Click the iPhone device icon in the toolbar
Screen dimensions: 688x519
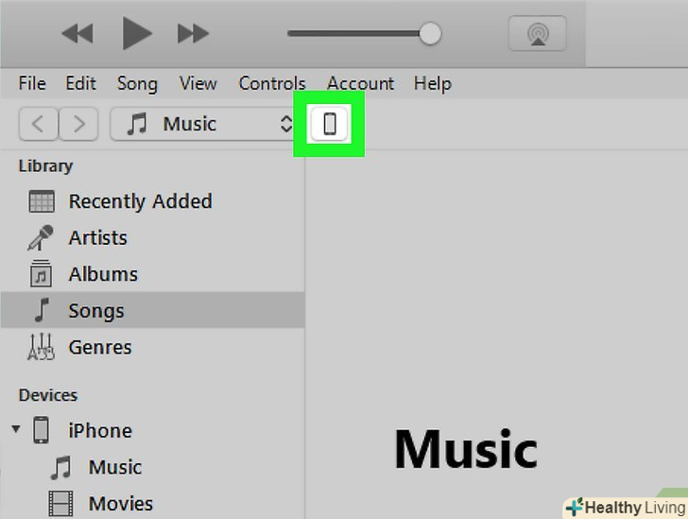point(330,124)
